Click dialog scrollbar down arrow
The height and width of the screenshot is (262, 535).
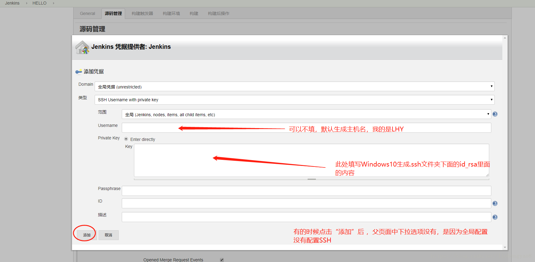point(505,247)
